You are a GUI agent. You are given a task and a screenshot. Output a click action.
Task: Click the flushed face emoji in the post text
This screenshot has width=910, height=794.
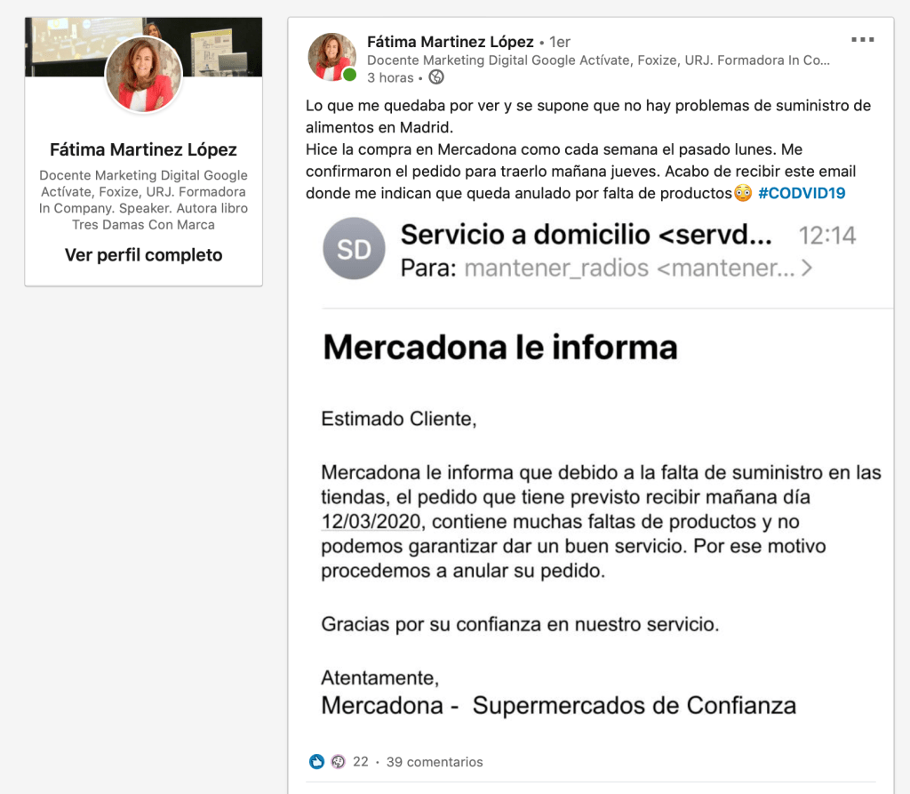click(743, 193)
